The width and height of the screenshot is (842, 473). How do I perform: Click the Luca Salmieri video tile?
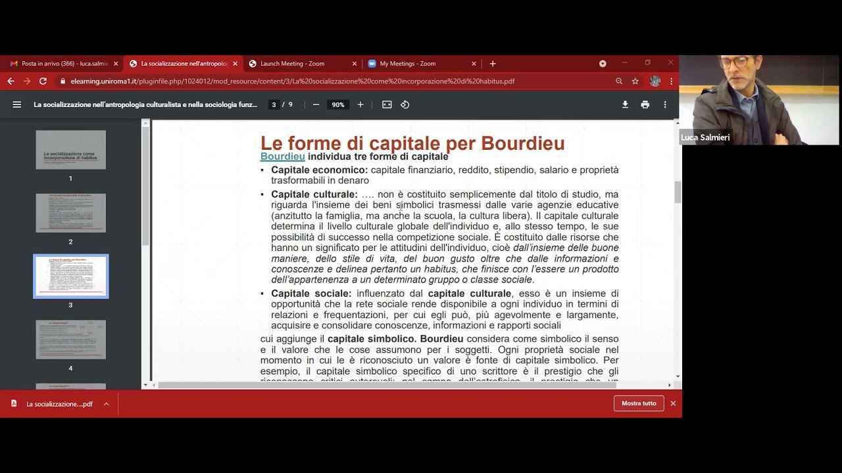pos(759,100)
